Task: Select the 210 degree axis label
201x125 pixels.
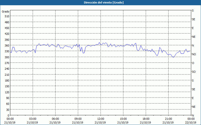Action: 7,75
